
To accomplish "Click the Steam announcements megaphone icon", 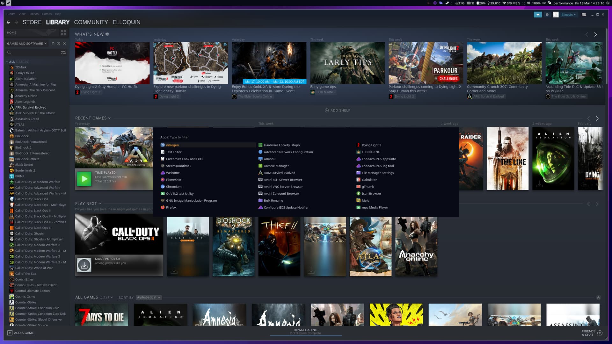I will pos(538,15).
